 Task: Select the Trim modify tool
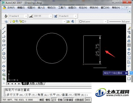129,66
